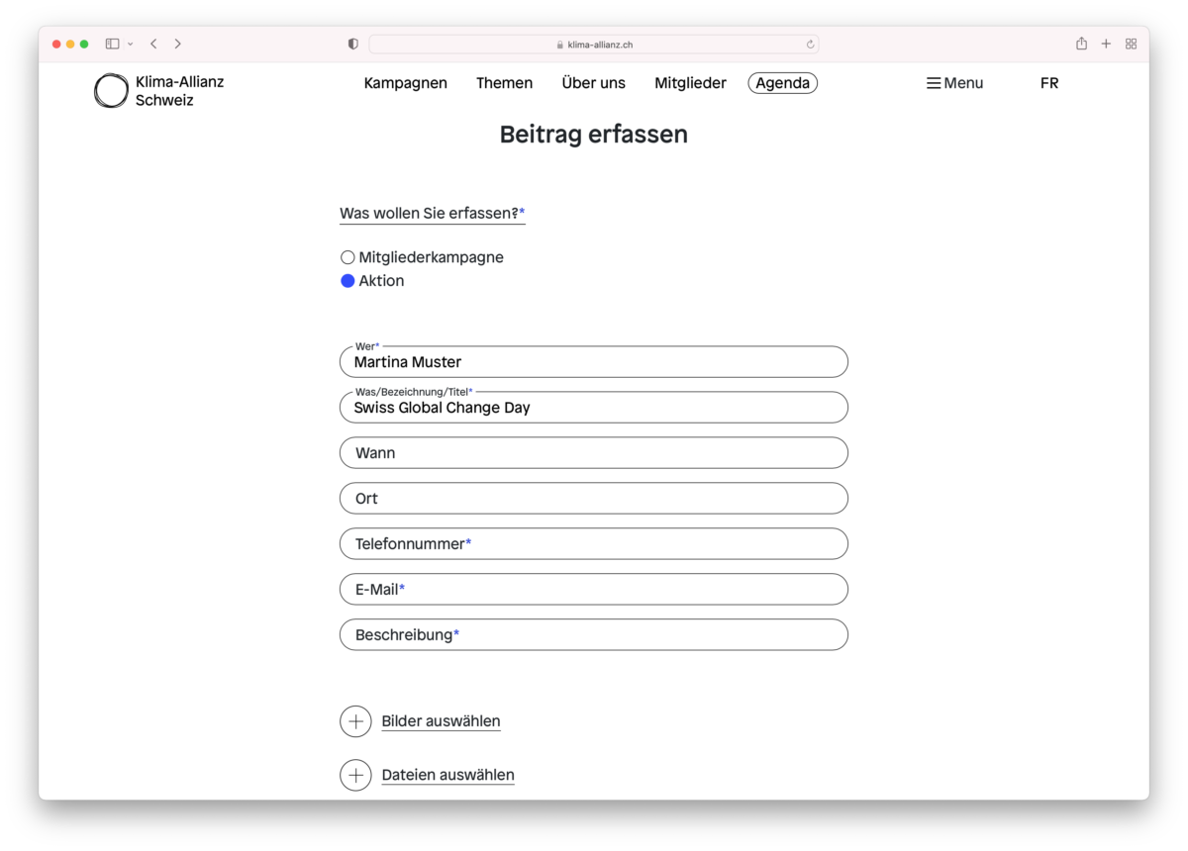Click into the Telefonnummer input field
This screenshot has width=1188, height=851.
click(x=594, y=543)
